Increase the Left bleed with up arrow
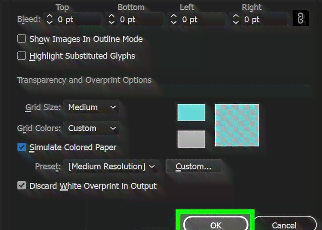Screen dimensions: 322x230 click(174, 16)
